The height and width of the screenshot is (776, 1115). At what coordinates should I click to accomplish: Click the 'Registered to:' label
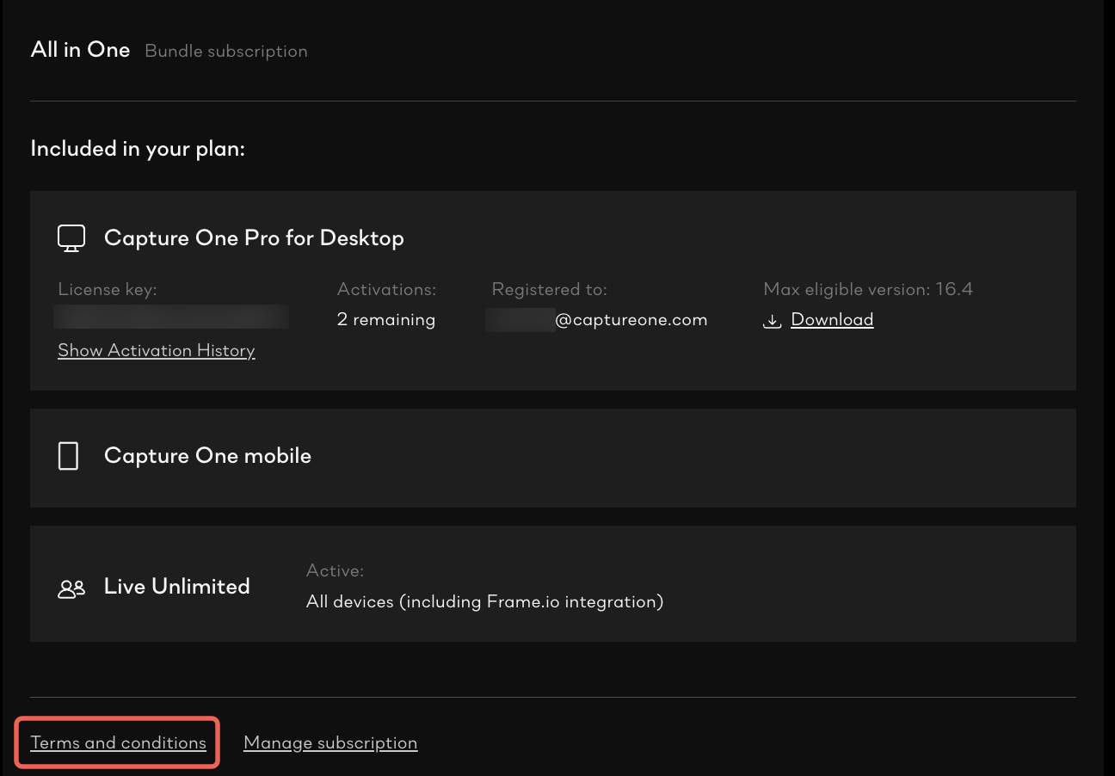pos(550,290)
